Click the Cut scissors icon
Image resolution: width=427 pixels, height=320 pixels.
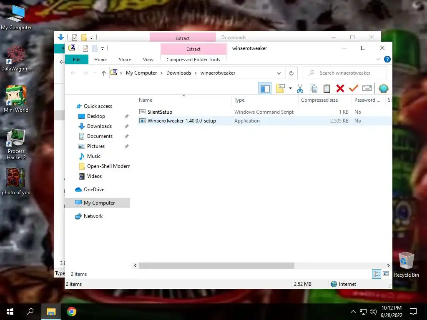[300, 88]
